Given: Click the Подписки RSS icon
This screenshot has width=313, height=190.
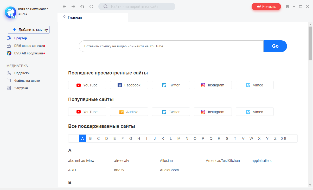Looking at the screenshot, I should point(9,73).
